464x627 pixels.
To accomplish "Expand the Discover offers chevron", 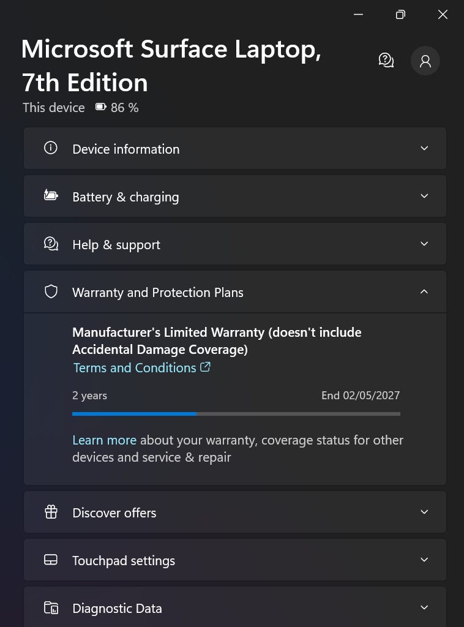I will [424, 512].
